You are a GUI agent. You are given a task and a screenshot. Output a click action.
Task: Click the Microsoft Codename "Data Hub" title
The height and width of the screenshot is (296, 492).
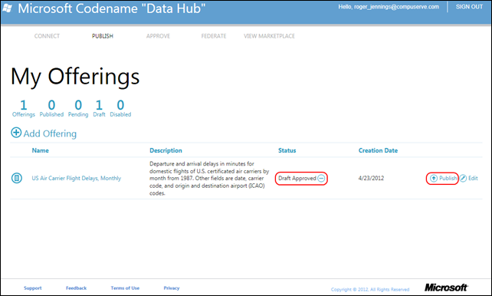(x=112, y=8)
